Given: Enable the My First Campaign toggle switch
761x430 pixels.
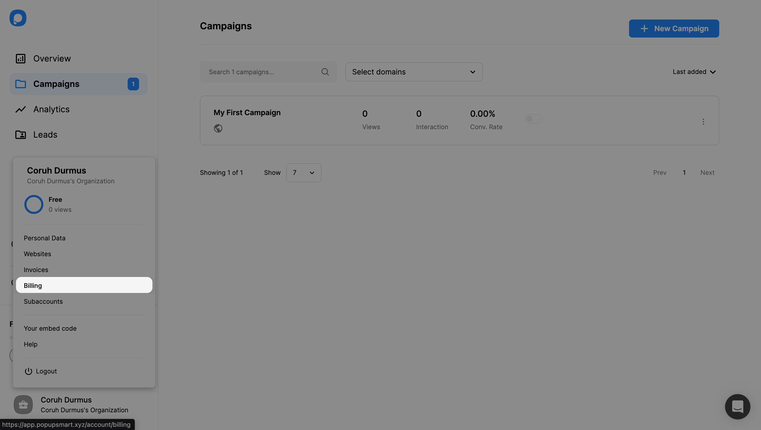Looking at the screenshot, I should coord(533,119).
